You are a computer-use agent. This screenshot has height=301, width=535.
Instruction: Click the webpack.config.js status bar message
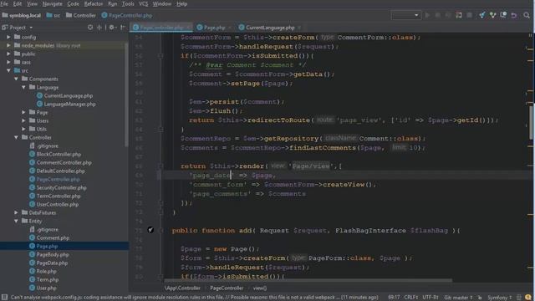pyautogui.click(x=194, y=298)
